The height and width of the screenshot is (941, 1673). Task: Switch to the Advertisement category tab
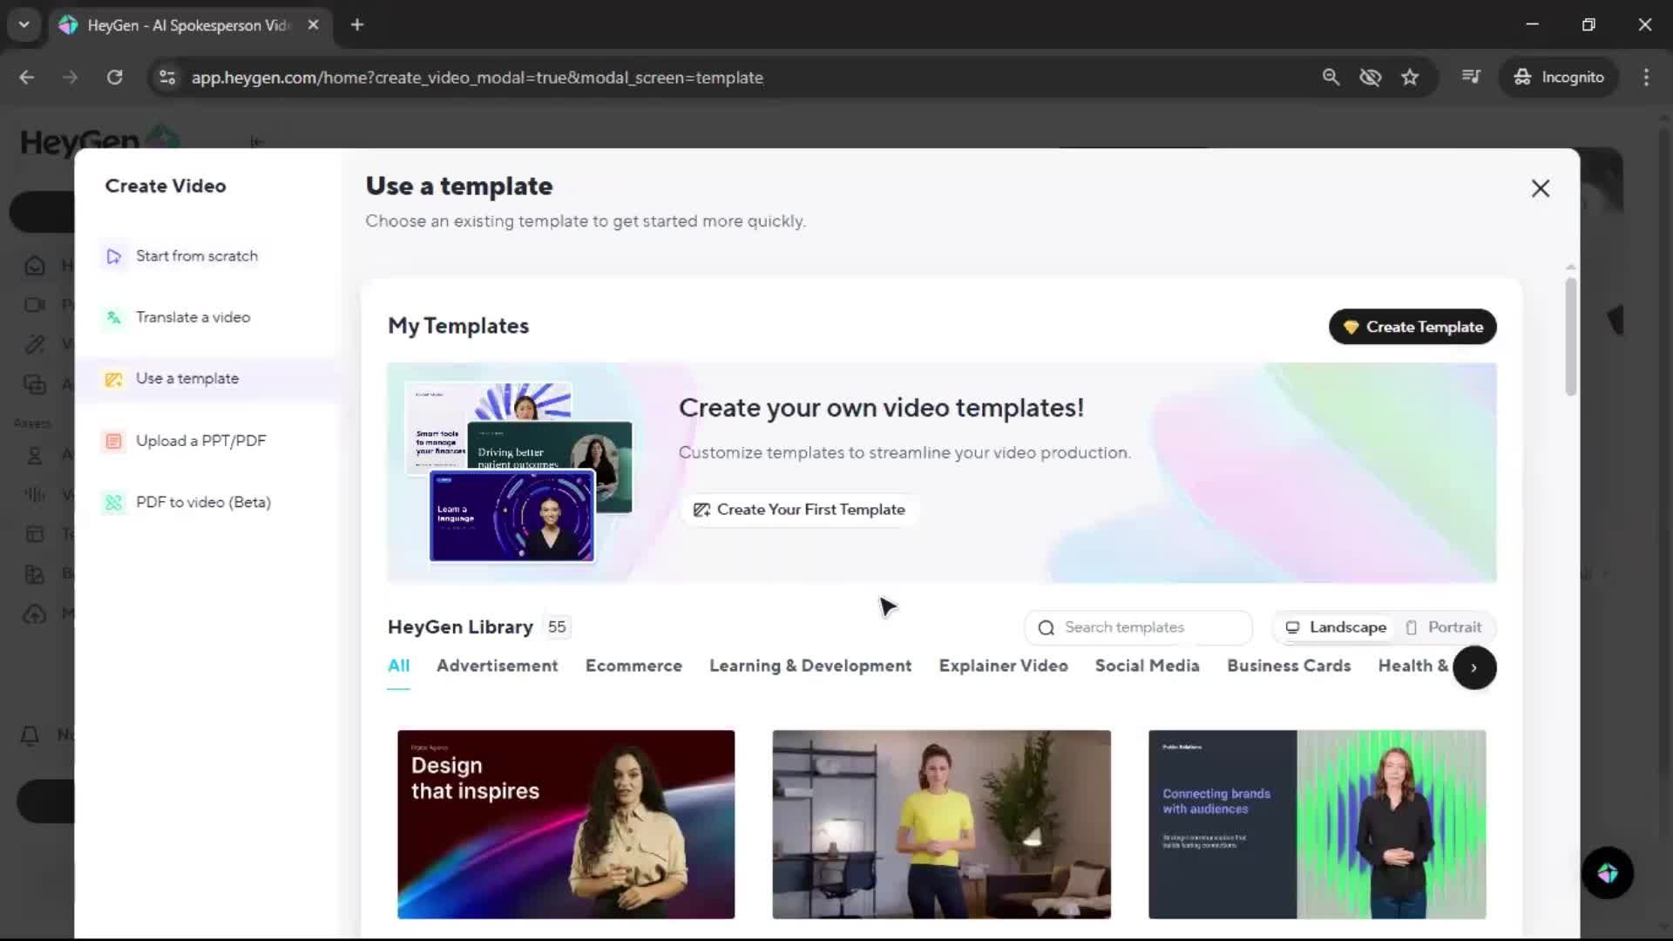pyautogui.click(x=497, y=666)
